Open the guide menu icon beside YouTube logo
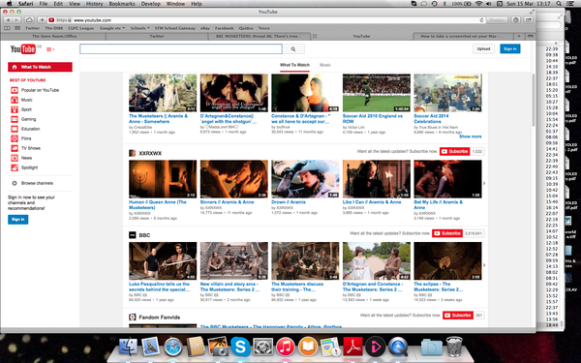Viewport: 581px width, 363px height. click(x=50, y=49)
